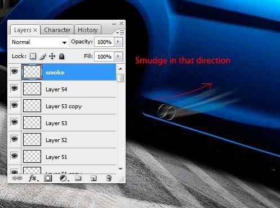
Task: Hide the smoke layer
Action: (x=15, y=72)
